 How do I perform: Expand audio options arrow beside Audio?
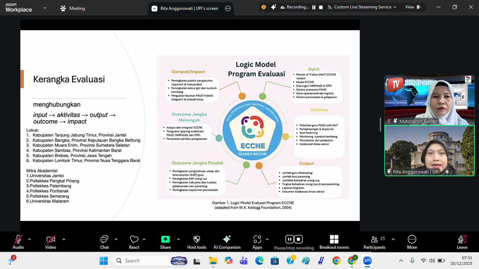[29, 239]
